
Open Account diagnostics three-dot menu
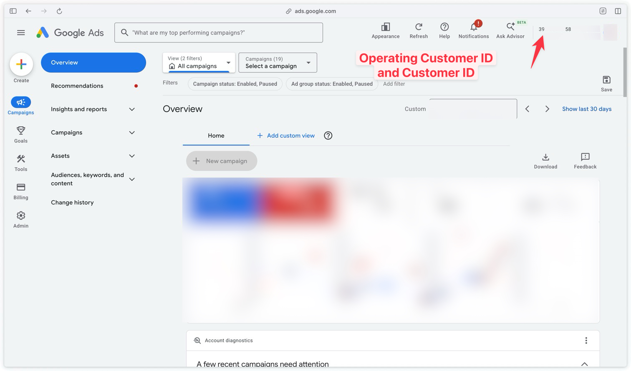coord(586,341)
